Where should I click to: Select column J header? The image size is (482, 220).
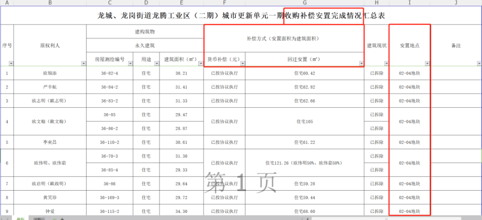[456, 2]
